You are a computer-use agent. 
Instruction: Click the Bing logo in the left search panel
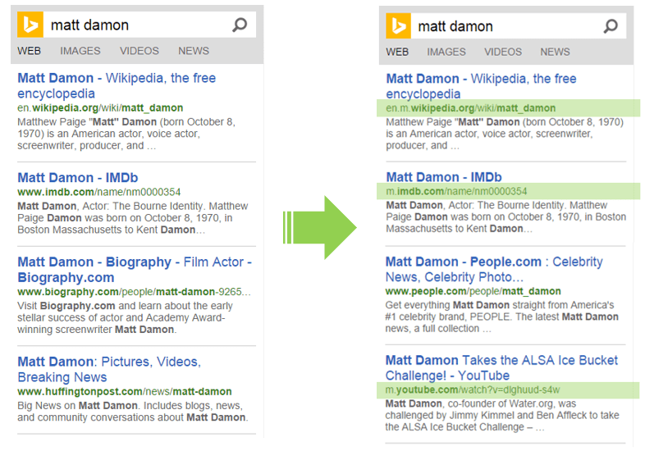click(x=30, y=25)
